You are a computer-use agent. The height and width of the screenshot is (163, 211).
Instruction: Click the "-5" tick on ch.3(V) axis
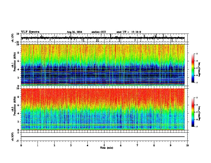pos(18,141)
